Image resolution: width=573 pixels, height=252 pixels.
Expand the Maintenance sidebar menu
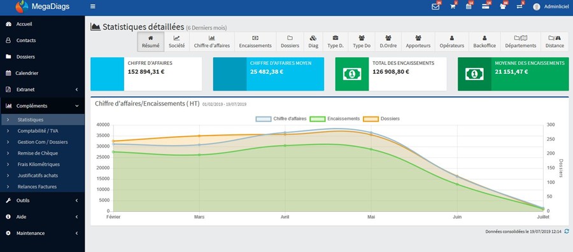click(43, 233)
